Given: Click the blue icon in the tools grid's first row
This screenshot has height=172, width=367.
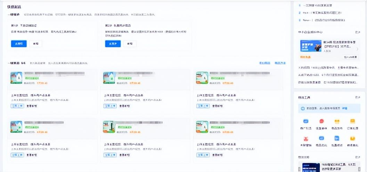Looking at the screenshot, I should tap(306, 122).
